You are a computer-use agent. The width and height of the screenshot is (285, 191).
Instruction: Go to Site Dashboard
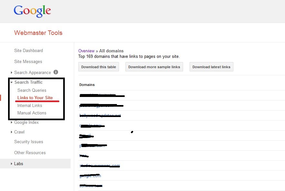[29, 50]
